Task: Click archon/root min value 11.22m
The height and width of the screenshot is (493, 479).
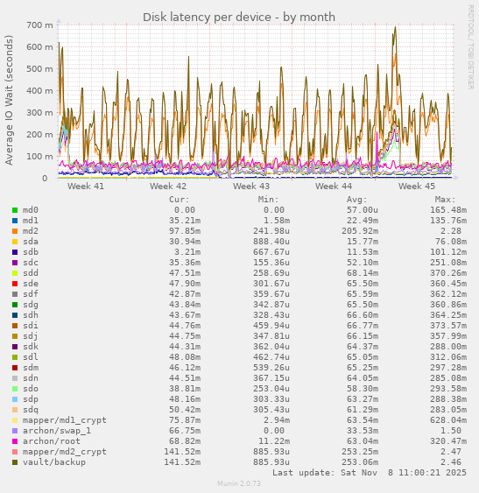Action: (x=273, y=441)
